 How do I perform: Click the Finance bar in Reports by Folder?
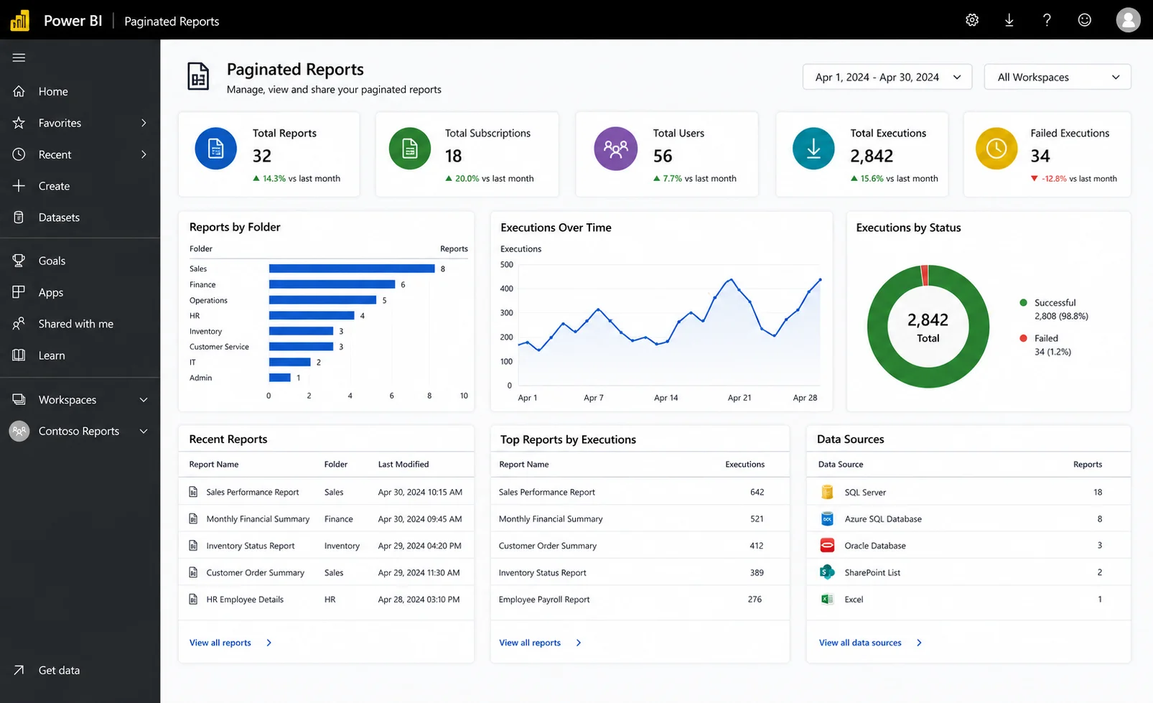(x=332, y=284)
